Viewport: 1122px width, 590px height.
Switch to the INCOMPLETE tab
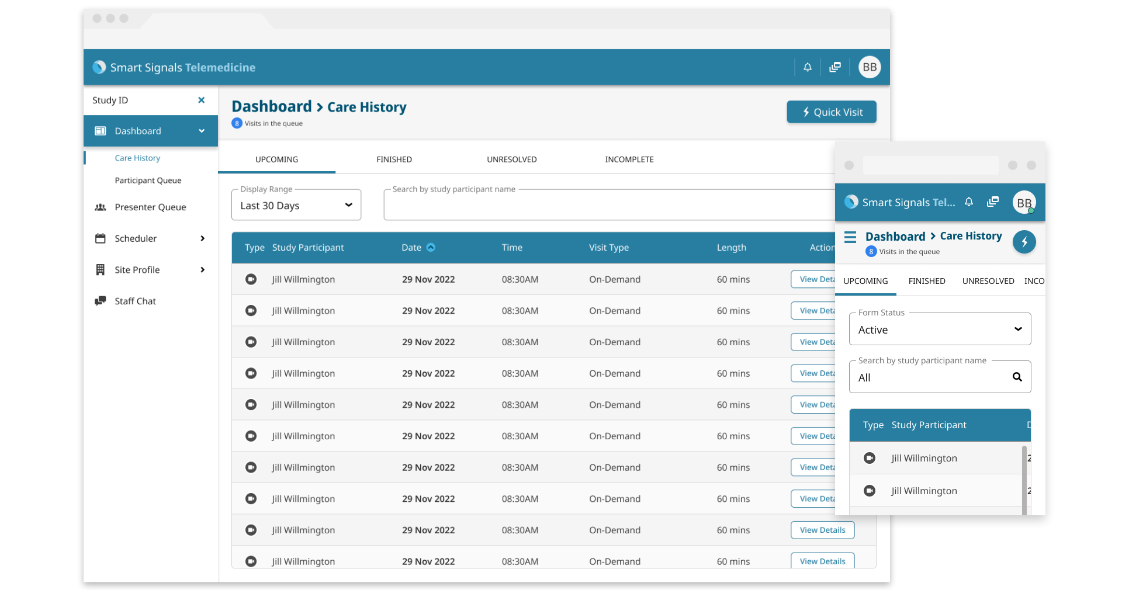tap(629, 159)
